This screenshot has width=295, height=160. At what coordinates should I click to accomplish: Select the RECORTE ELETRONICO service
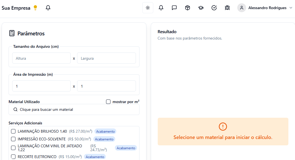[13, 157]
